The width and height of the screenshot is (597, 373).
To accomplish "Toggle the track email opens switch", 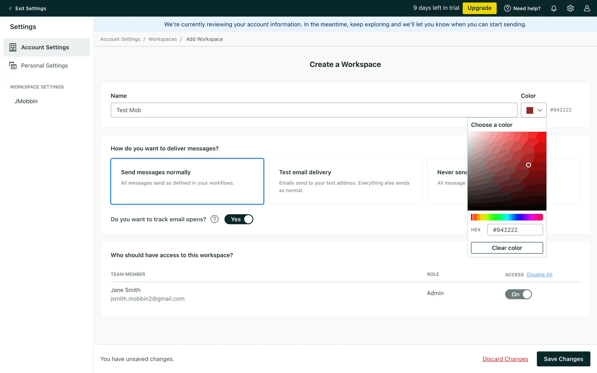I will 239,219.
